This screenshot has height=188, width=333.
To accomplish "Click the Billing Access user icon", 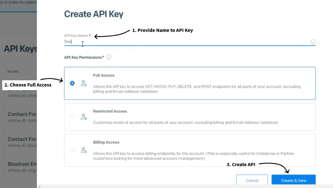I will tap(84, 150).
